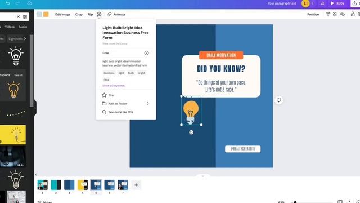The height and width of the screenshot is (203, 360).
Task: Click the canvas comment refresh icon
Action: [x=279, y=100]
